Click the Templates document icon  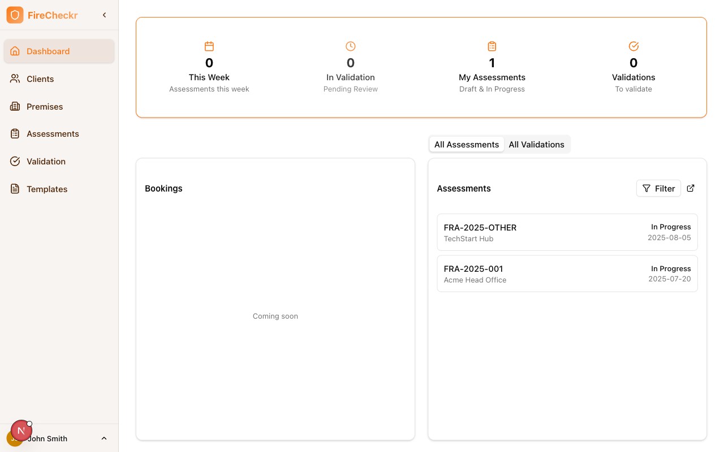coord(15,189)
